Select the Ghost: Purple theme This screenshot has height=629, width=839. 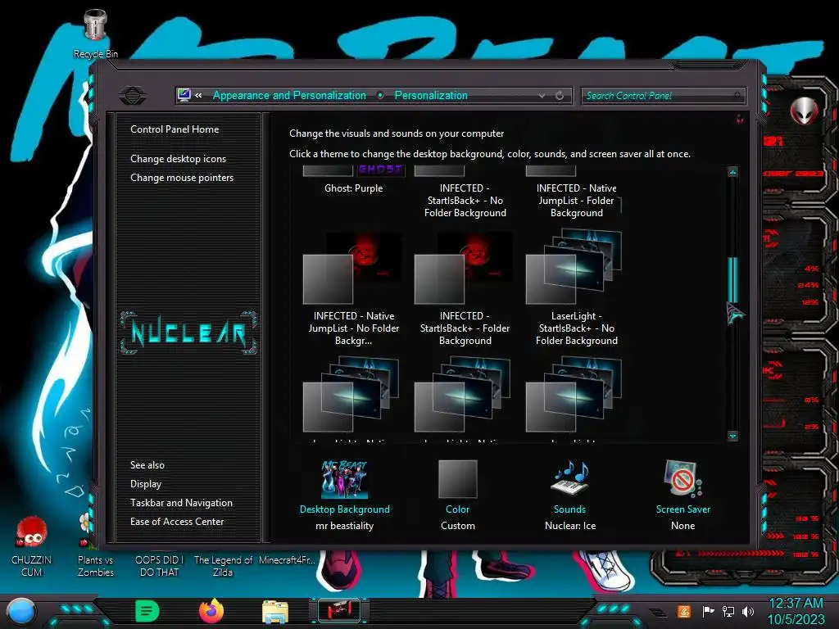point(354,180)
